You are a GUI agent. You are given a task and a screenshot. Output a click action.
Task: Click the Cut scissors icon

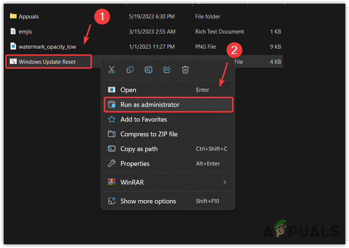point(112,70)
